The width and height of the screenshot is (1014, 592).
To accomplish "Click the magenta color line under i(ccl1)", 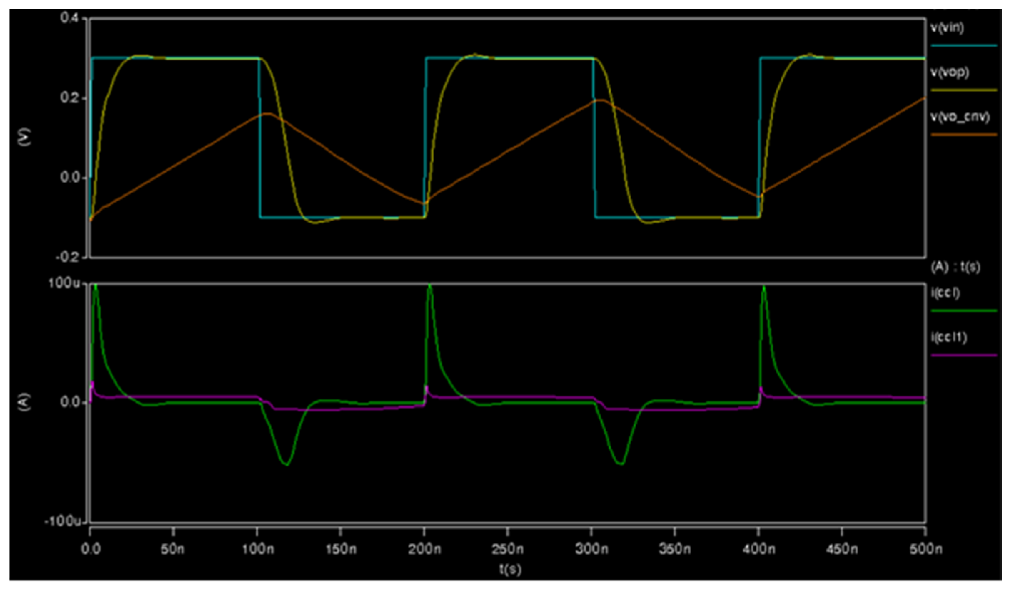I will coord(964,355).
